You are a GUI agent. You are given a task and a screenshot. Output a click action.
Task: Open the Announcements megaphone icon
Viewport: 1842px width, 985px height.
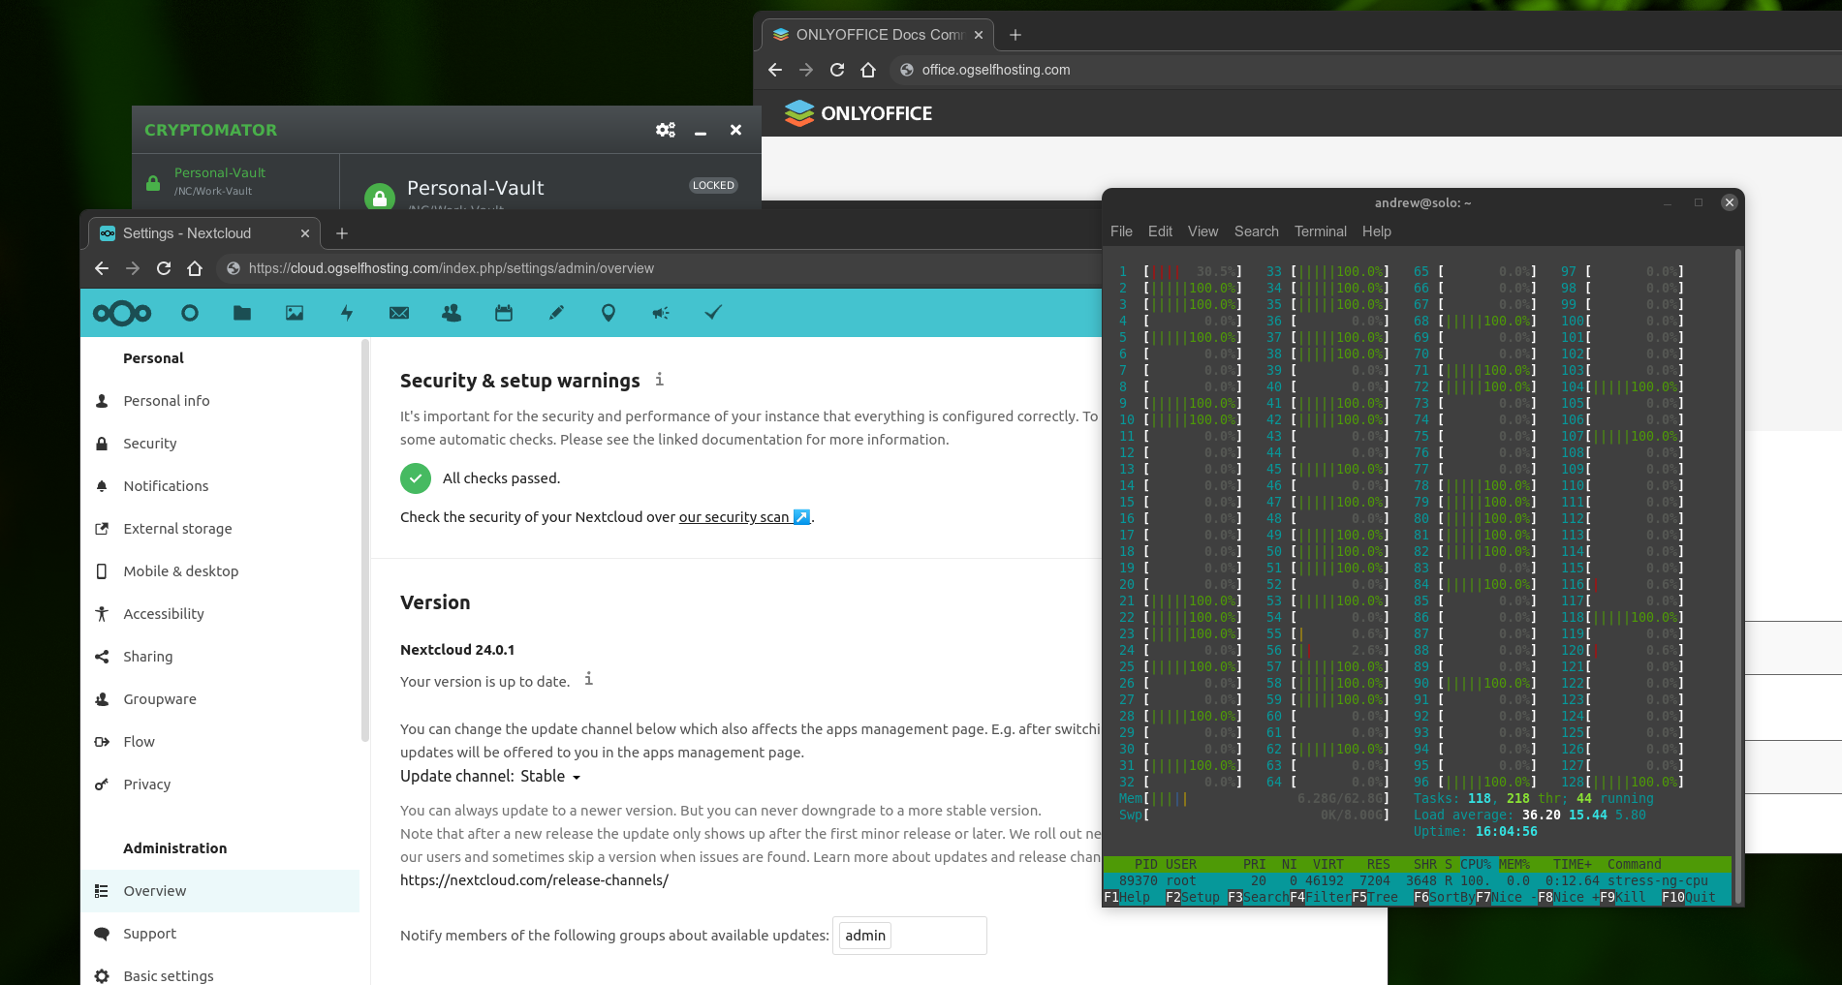click(x=661, y=313)
